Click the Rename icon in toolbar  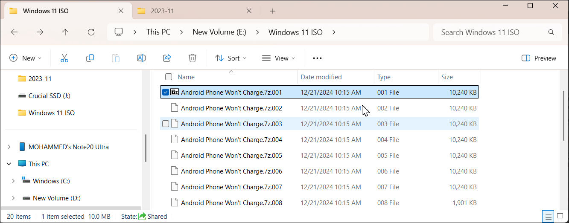(141, 58)
